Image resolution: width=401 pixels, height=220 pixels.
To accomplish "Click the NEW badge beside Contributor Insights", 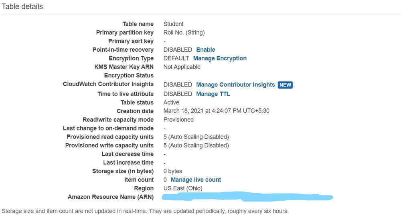I will [x=286, y=85].
